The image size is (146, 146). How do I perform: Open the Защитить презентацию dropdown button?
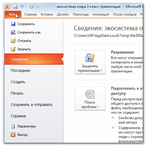coord(90,62)
